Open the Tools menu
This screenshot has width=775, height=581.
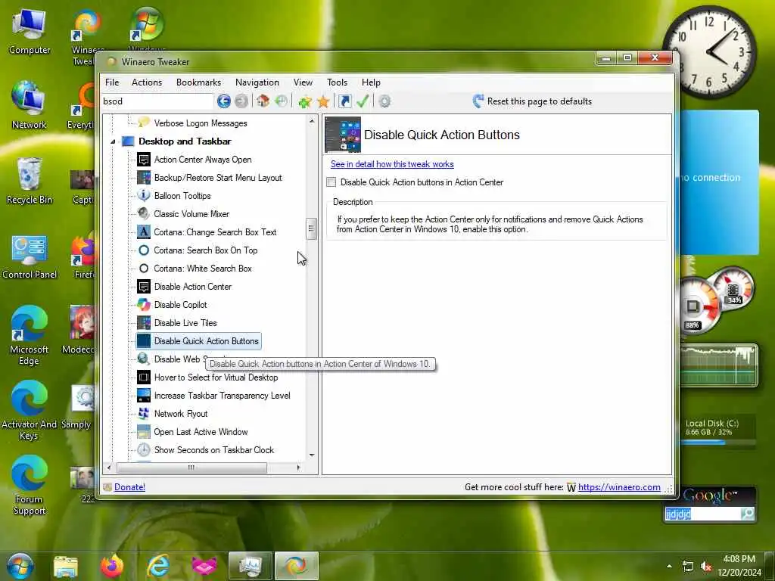337,82
